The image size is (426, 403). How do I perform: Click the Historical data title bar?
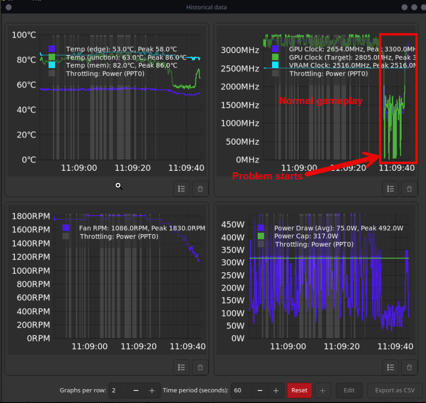206,7
